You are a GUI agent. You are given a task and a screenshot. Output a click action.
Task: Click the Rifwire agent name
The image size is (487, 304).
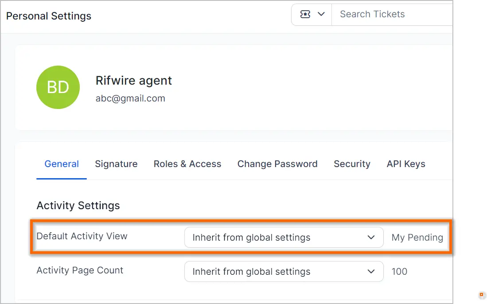(133, 81)
